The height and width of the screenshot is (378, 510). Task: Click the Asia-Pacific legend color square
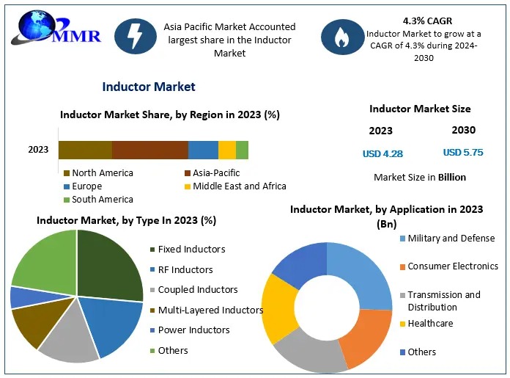(x=188, y=173)
